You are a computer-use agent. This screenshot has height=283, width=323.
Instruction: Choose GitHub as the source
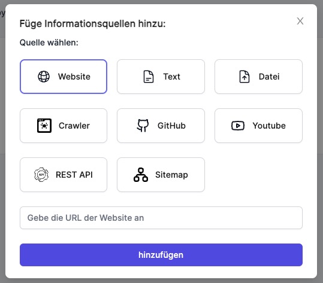click(x=161, y=126)
